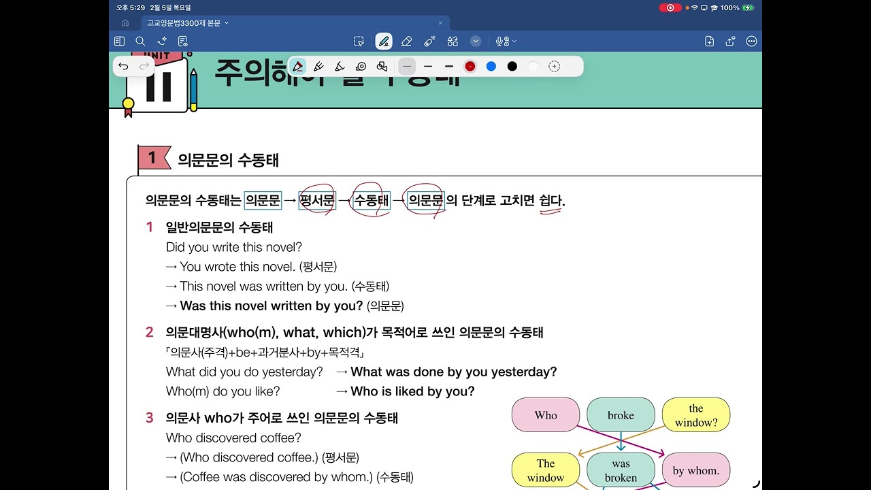Viewport: 871px width, 490px height.
Task: Tap the date 2월 5일 목요일
Action: pos(170,7)
